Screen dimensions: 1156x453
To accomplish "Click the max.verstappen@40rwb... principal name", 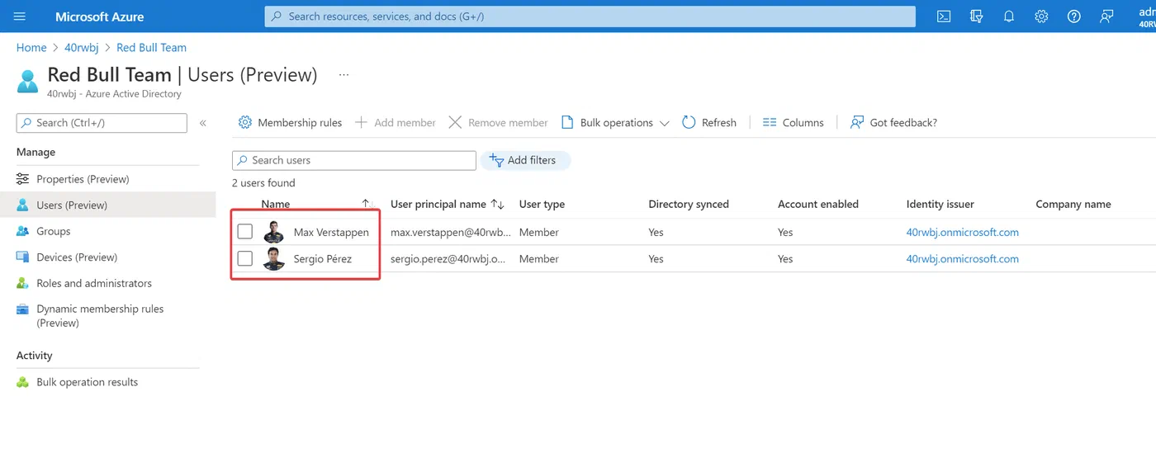I will 451,232.
